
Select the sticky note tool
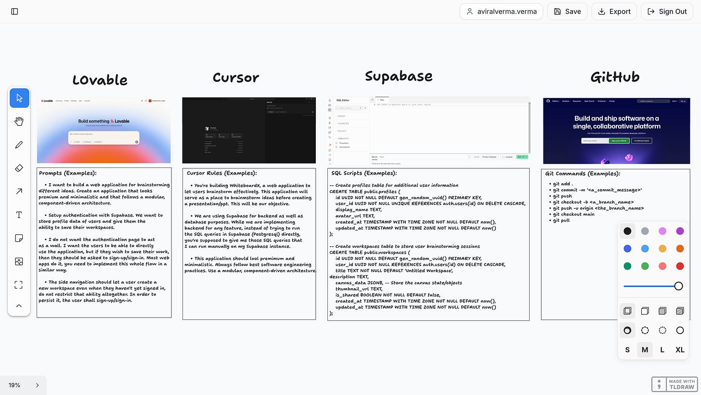pos(19,238)
